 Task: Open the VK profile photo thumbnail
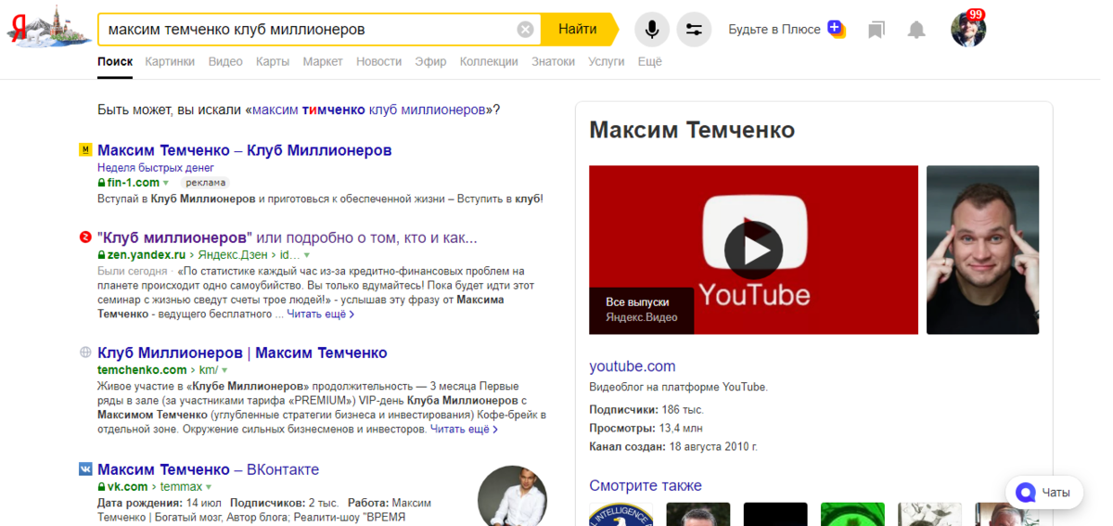512,496
